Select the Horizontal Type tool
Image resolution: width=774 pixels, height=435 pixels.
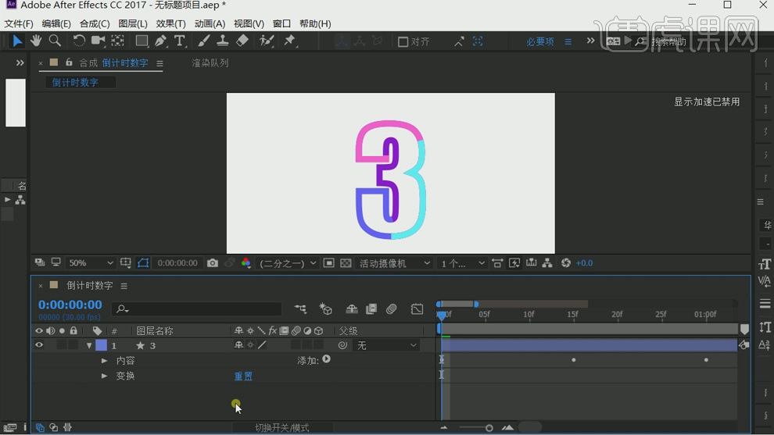click(x=180, y=41)
